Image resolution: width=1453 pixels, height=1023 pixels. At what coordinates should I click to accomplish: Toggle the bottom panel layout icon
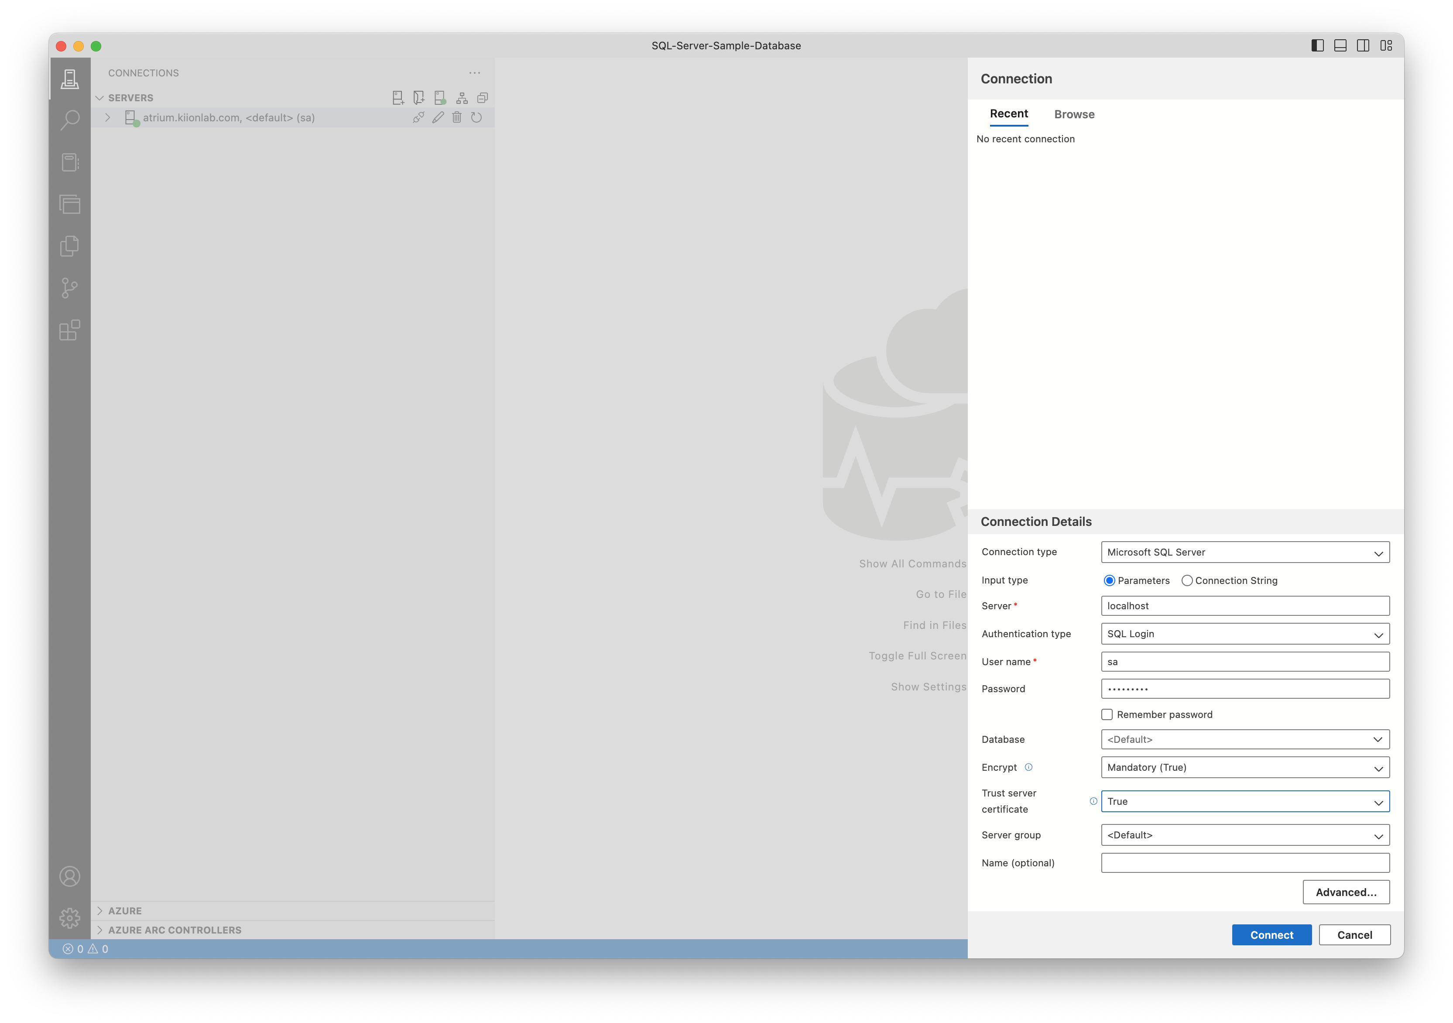click(x=1340, y=45)
